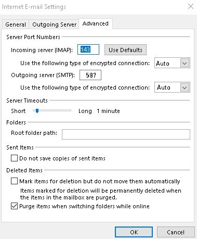Click the Internet E-mail Settings title bar
The width and height of the screenshot is (197, 239).
click(94, 7)
